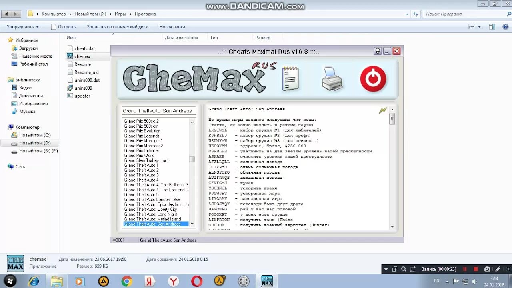Click the Bandicam magnifier icon
Image resolution: width=512 pixels, height=288 pixels.
[x=404, y=269]
